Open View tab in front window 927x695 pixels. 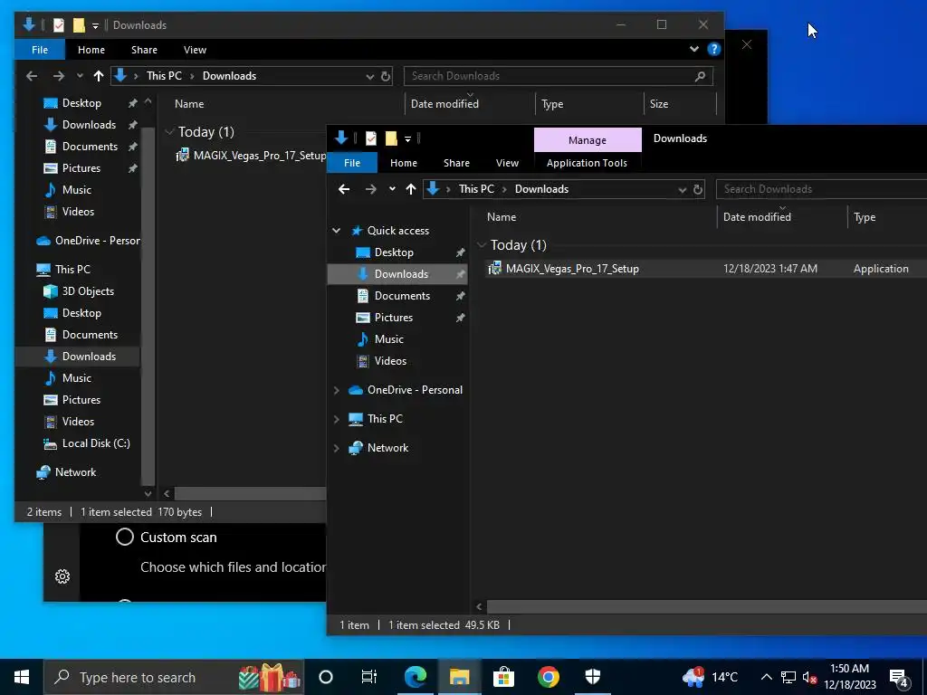pos(507,163)
